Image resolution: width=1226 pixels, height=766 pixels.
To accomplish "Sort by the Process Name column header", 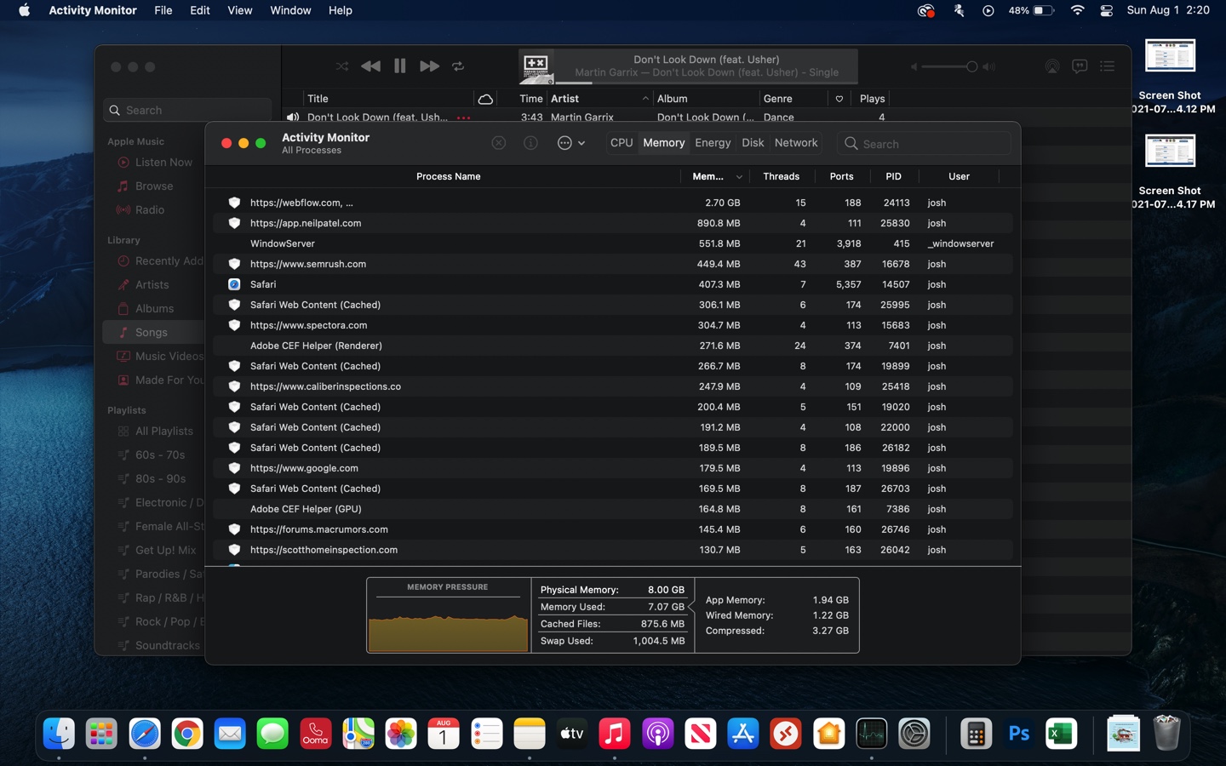I will pyautogui.click(x=448, y=176).
